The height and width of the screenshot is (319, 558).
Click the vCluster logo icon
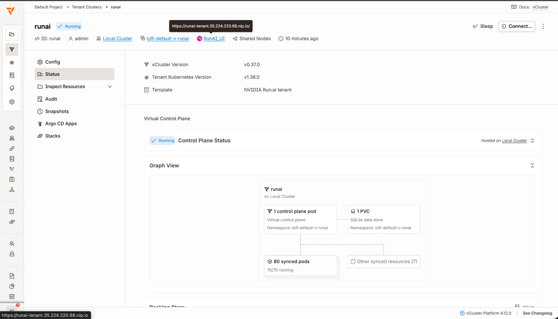(x=11, y=11)
